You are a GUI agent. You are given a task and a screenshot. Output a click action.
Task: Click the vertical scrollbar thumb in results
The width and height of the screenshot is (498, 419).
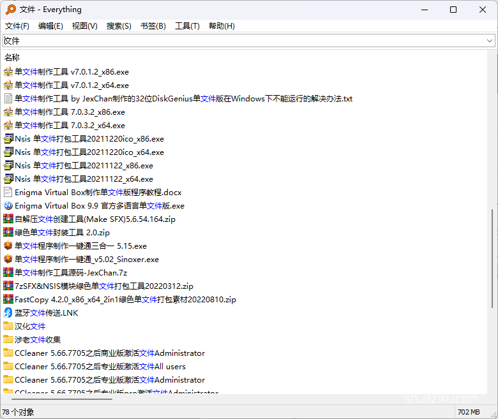pos(492,268)
